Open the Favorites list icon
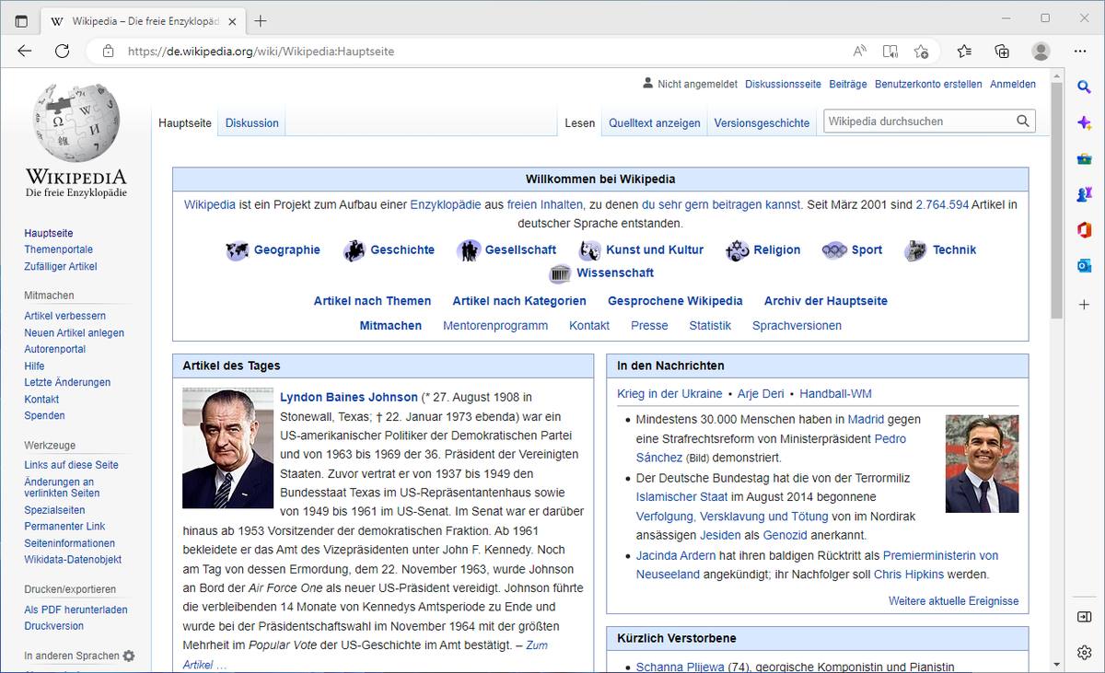The width and height of the screenshot is (1105, 673). coord(964,52)
